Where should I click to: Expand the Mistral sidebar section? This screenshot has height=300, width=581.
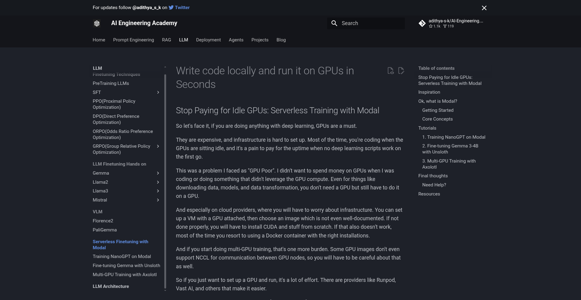point(158,200)
